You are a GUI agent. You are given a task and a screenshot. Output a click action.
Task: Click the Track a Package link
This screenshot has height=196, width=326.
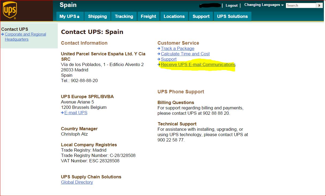pos(178,48)
